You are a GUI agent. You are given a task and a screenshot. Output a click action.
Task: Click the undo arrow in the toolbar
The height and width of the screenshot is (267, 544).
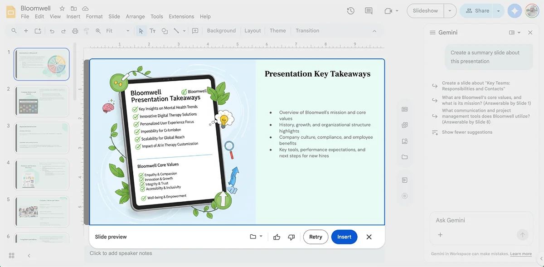tap(52, 31)
